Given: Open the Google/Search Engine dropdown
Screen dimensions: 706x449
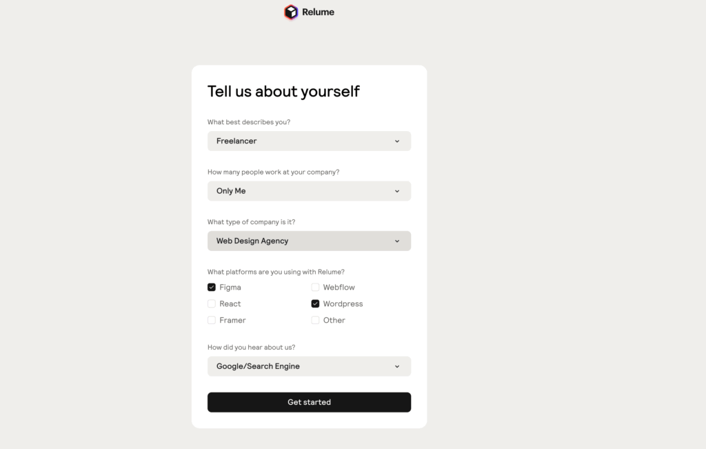Looking at the screenshot, I should pos(309,366).
